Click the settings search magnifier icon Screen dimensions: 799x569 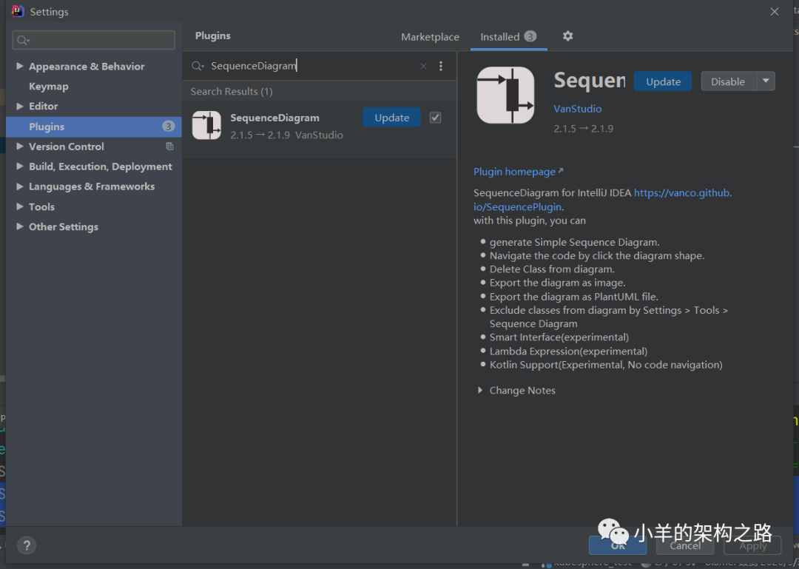click(23, 40)
